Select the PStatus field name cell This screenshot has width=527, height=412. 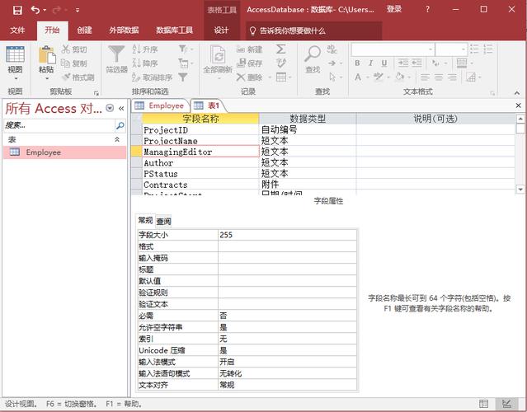[x=200, y=174]
